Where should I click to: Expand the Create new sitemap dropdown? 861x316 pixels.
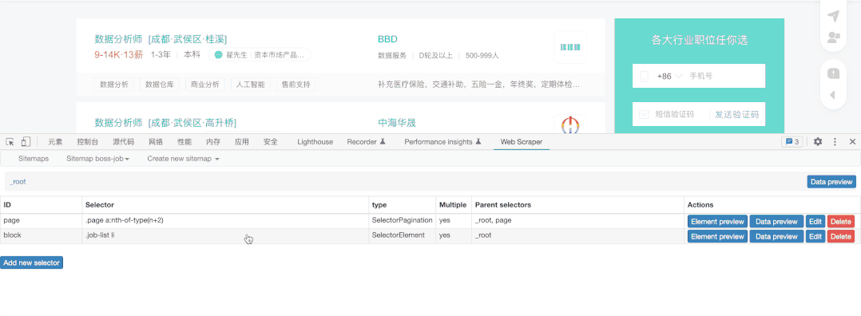(x=184, y=159)
